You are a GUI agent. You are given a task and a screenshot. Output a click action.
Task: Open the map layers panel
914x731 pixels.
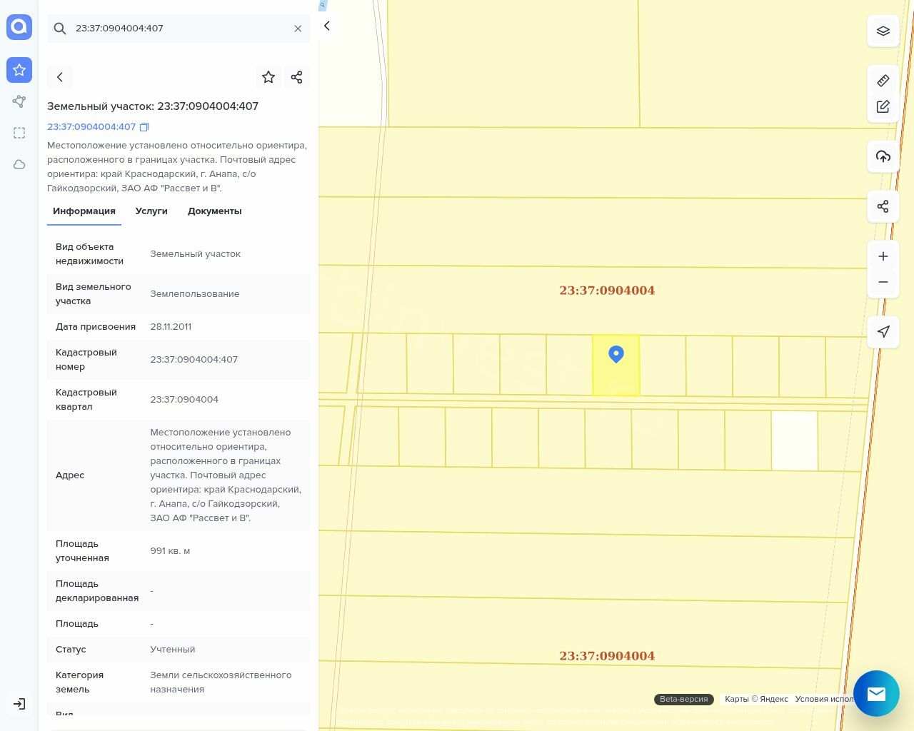click(x=883, y=31)
